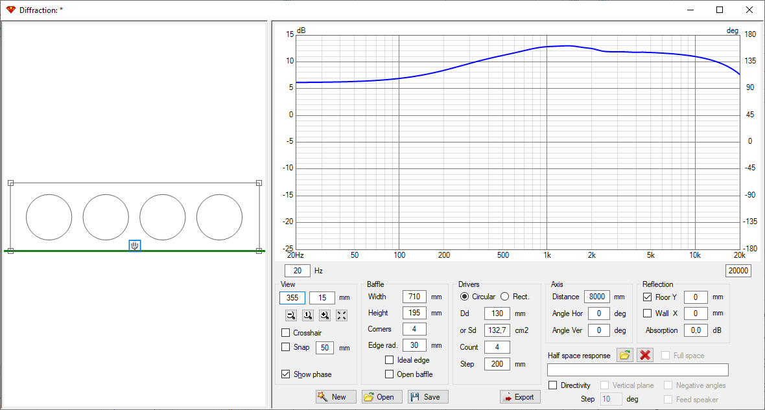Click the fit-to-view arrows icon
This screenshot has width=765, height=410.
click(x=342, y=315)
